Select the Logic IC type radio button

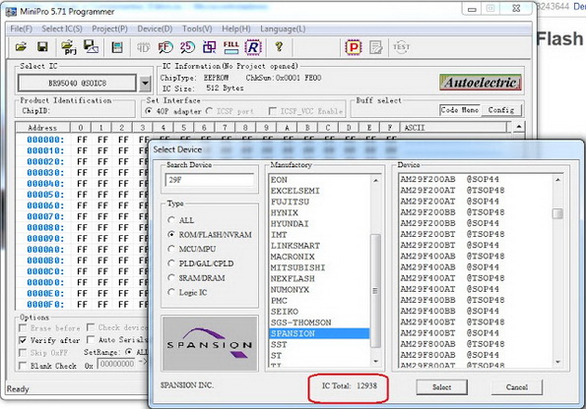point(171,292)
